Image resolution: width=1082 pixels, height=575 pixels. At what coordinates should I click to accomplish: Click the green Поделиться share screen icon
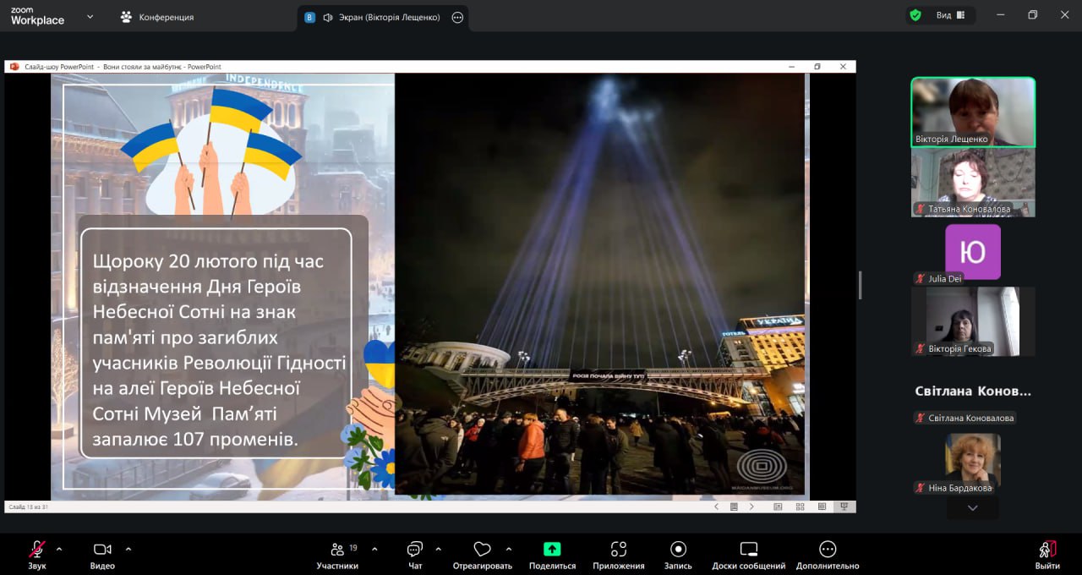tap(552, 550)
